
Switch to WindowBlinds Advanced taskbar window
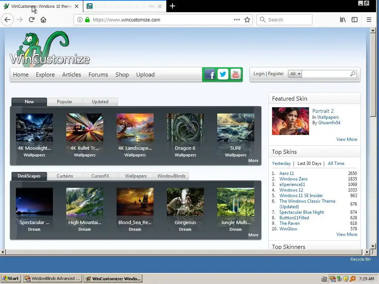(x=53, y=278)
